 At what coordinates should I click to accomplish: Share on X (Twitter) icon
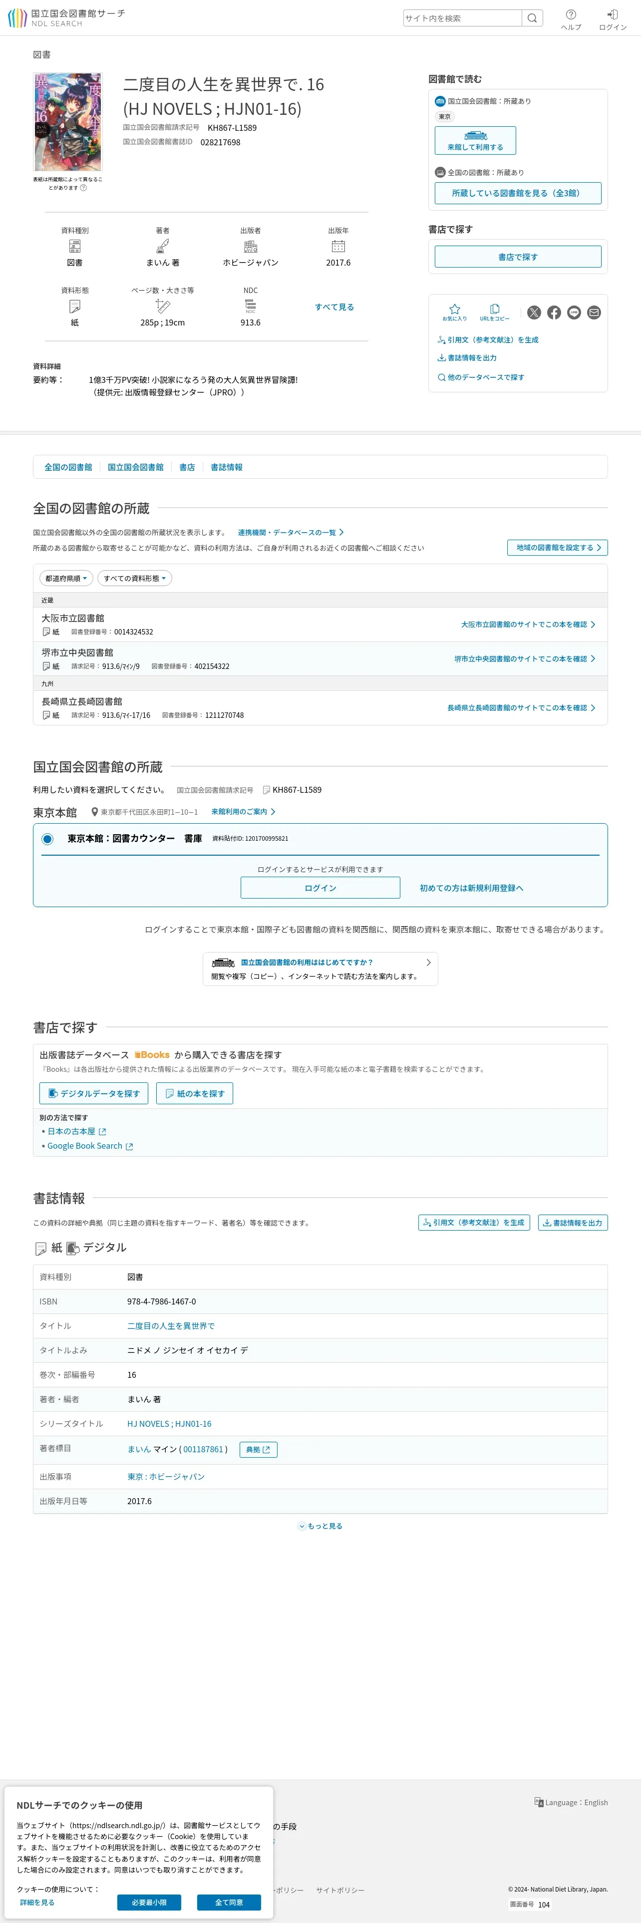point(534,313)
